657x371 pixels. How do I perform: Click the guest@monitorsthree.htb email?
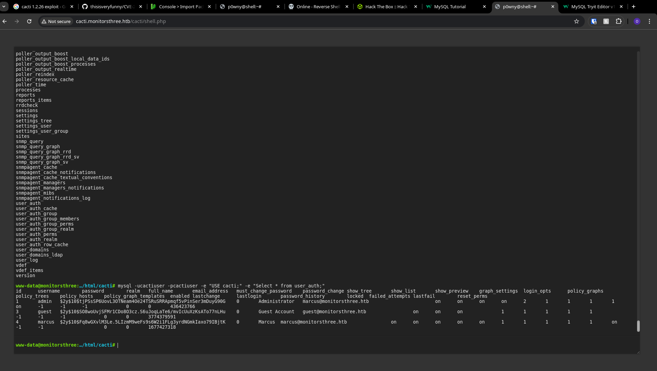334,312
